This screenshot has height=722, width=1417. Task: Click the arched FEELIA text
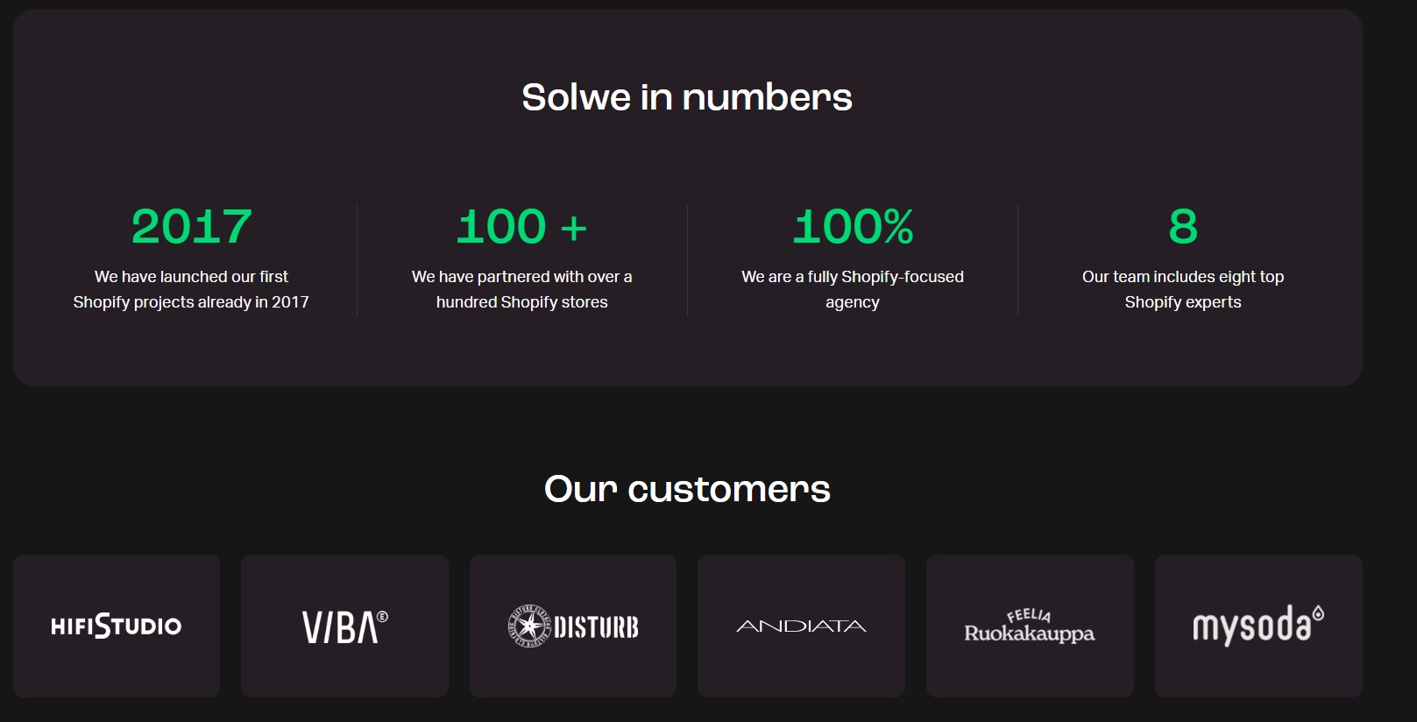click(x=1029, y=615)
